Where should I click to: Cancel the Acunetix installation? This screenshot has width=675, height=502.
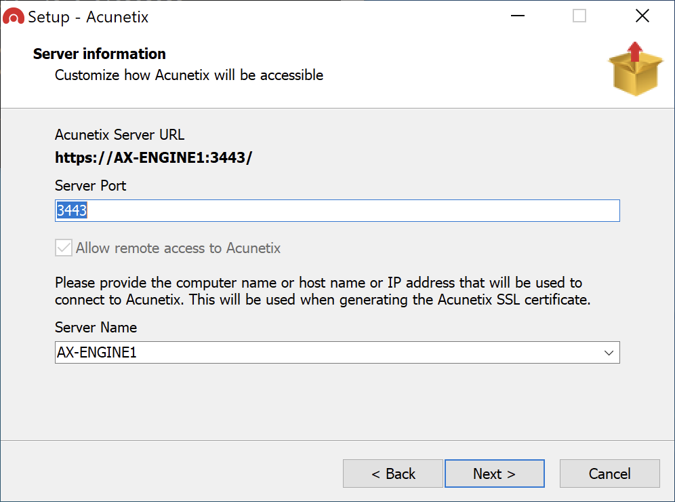[x=609, y=474]
